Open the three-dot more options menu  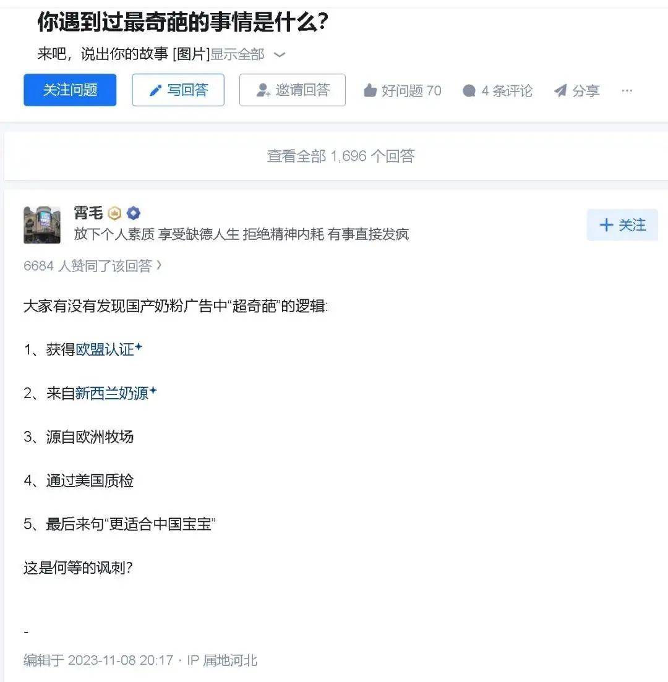(x=627, y=90)
